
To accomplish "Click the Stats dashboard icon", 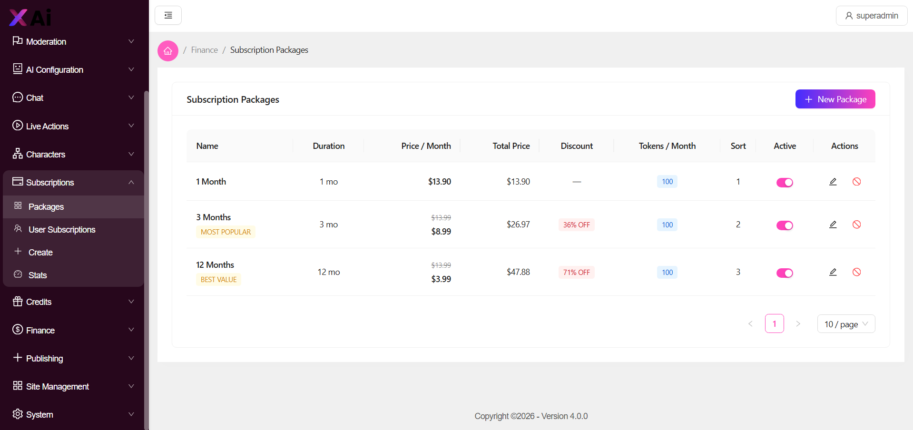I will pos(18,274).
